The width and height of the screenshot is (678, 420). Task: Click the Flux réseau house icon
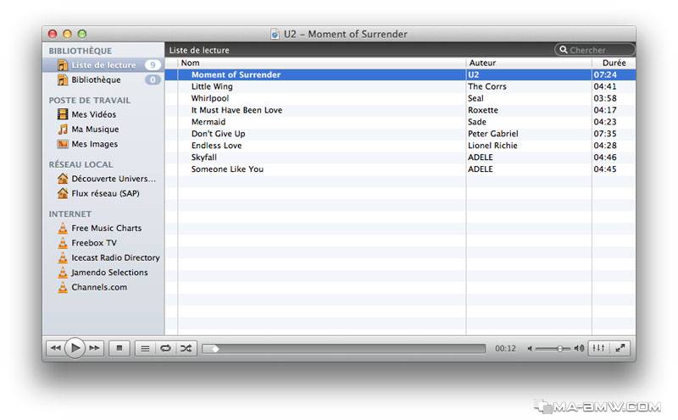pyautogui.click(x=63, y=193)
